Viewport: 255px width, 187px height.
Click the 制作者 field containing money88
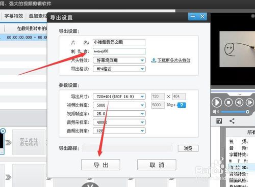(x=119, y=51)
